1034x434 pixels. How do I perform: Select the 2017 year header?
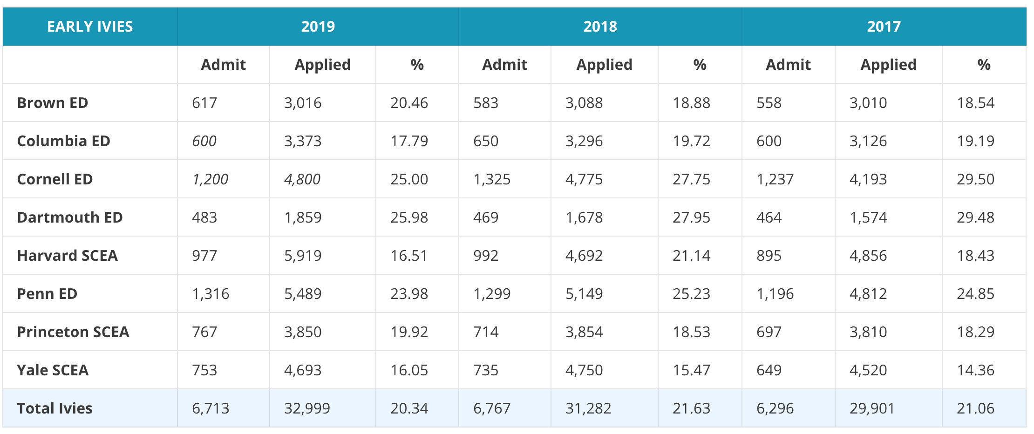(884, 27)
